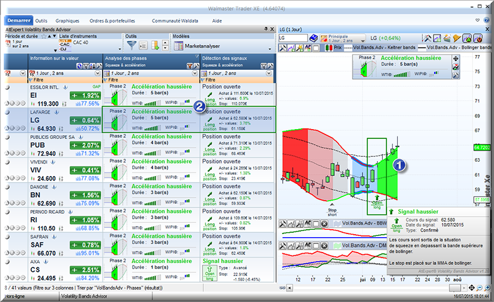Expand the Période et durée dropdown arrow
This screenshot has width=494, height=302.
coord(56,51)
